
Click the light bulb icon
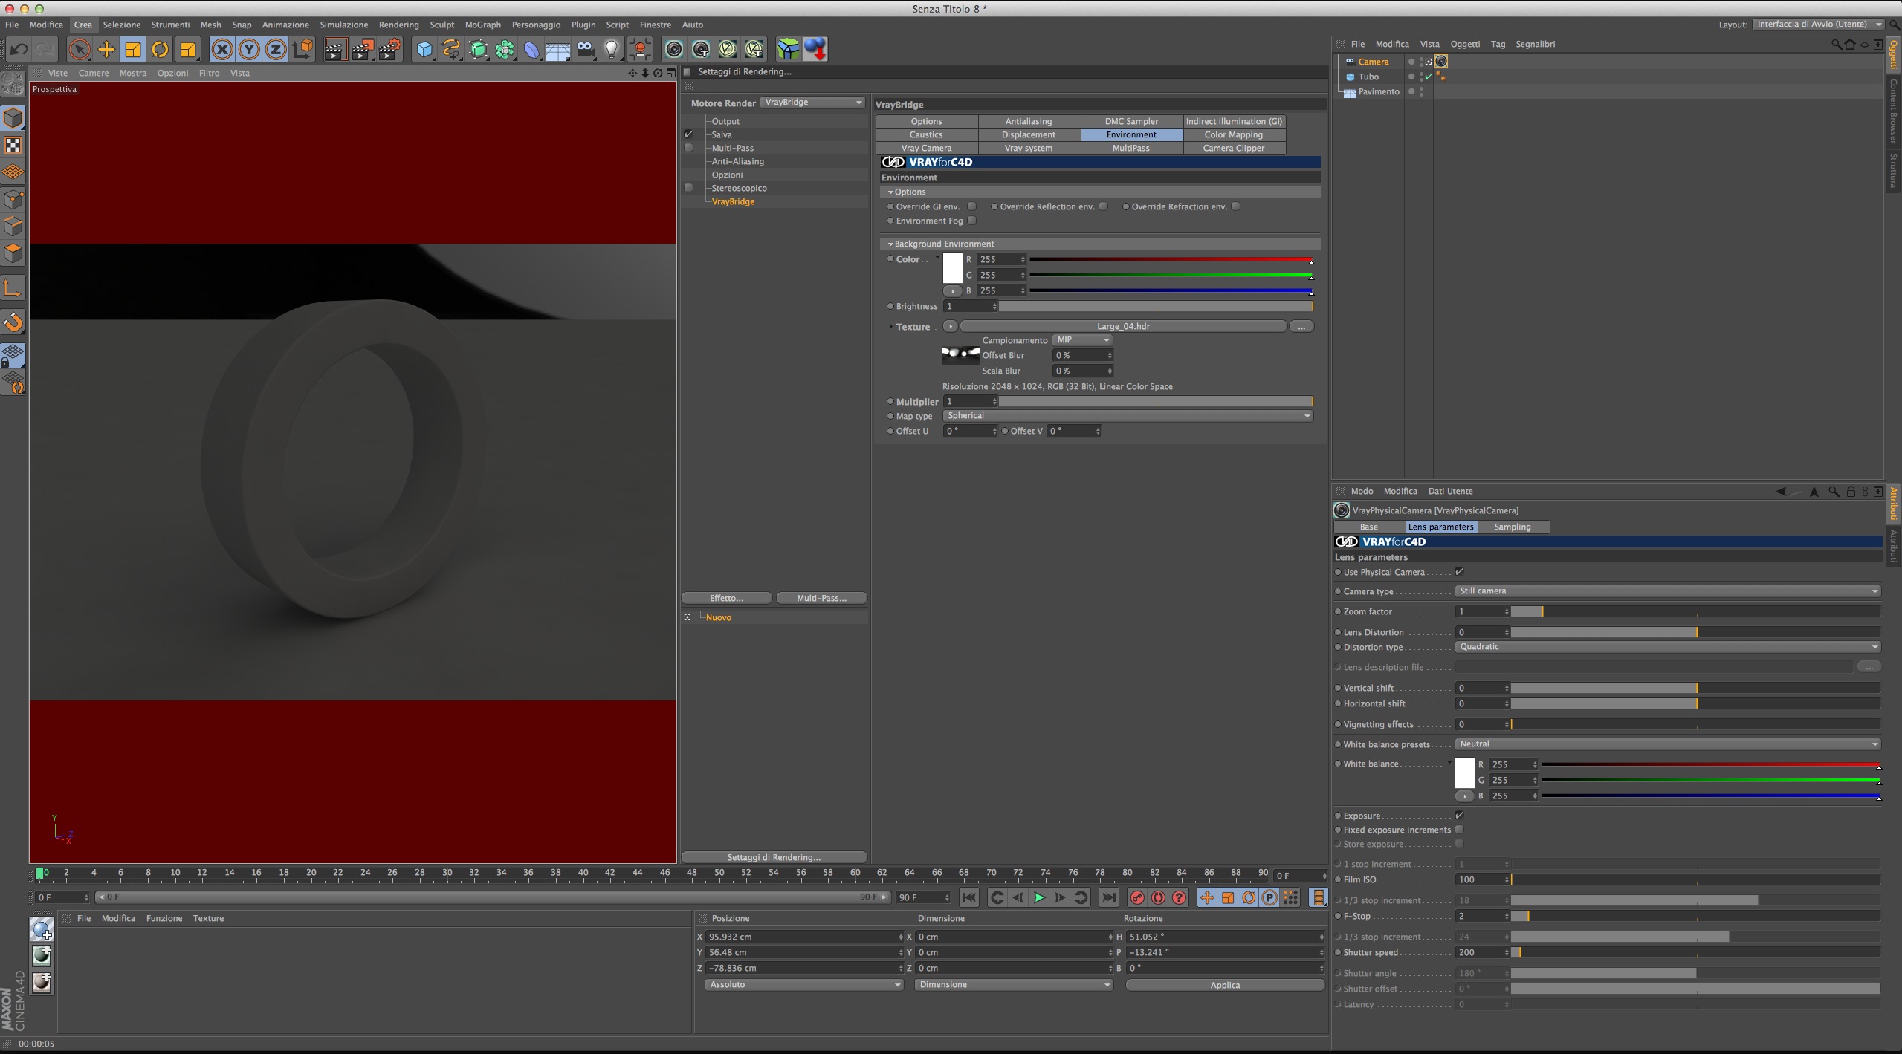611,50
